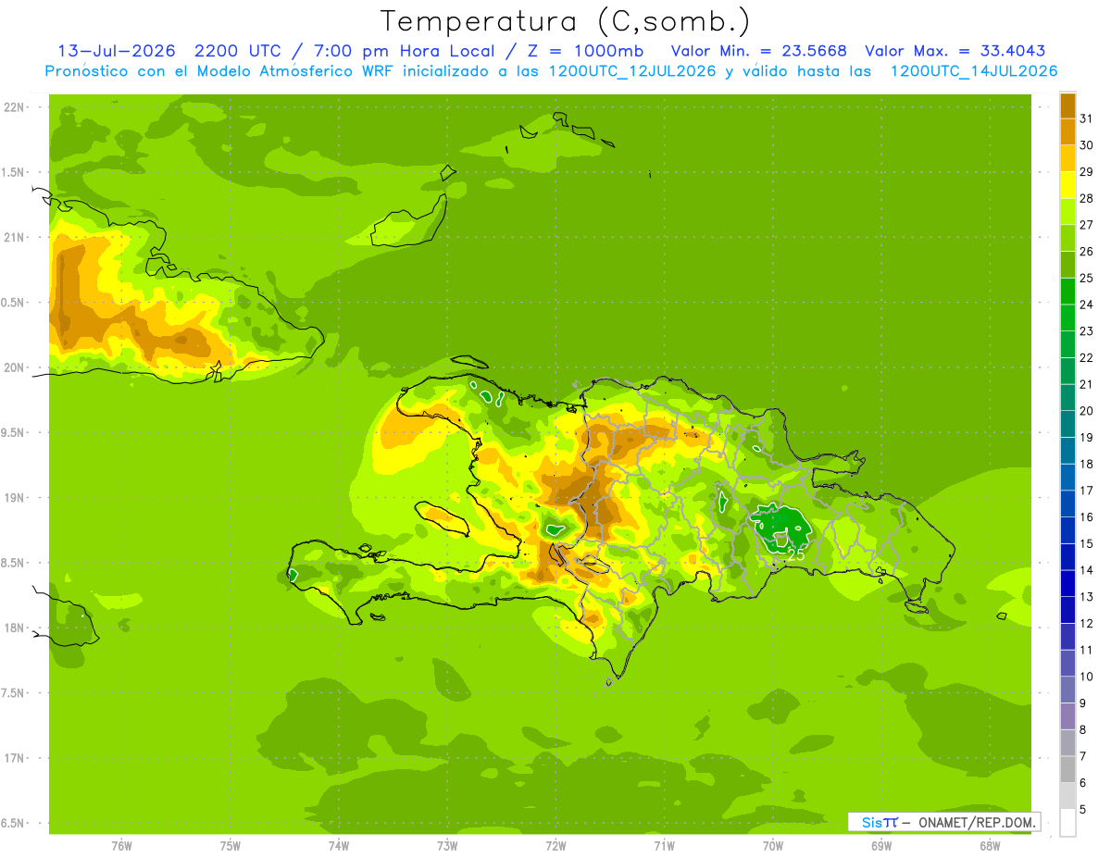
Task: Click the "6.5N" latitude label
Action: pos(14,824)
